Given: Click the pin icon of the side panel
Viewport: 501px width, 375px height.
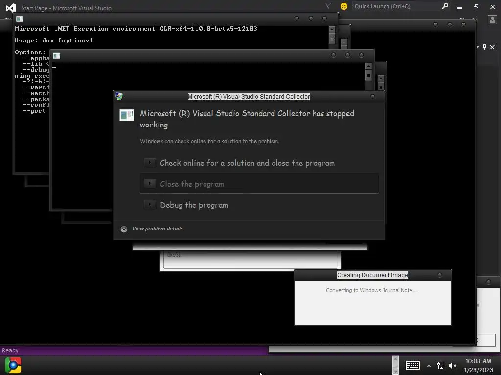Looking at the screenshot, I should pyautogui.click(x=485, y=47).
